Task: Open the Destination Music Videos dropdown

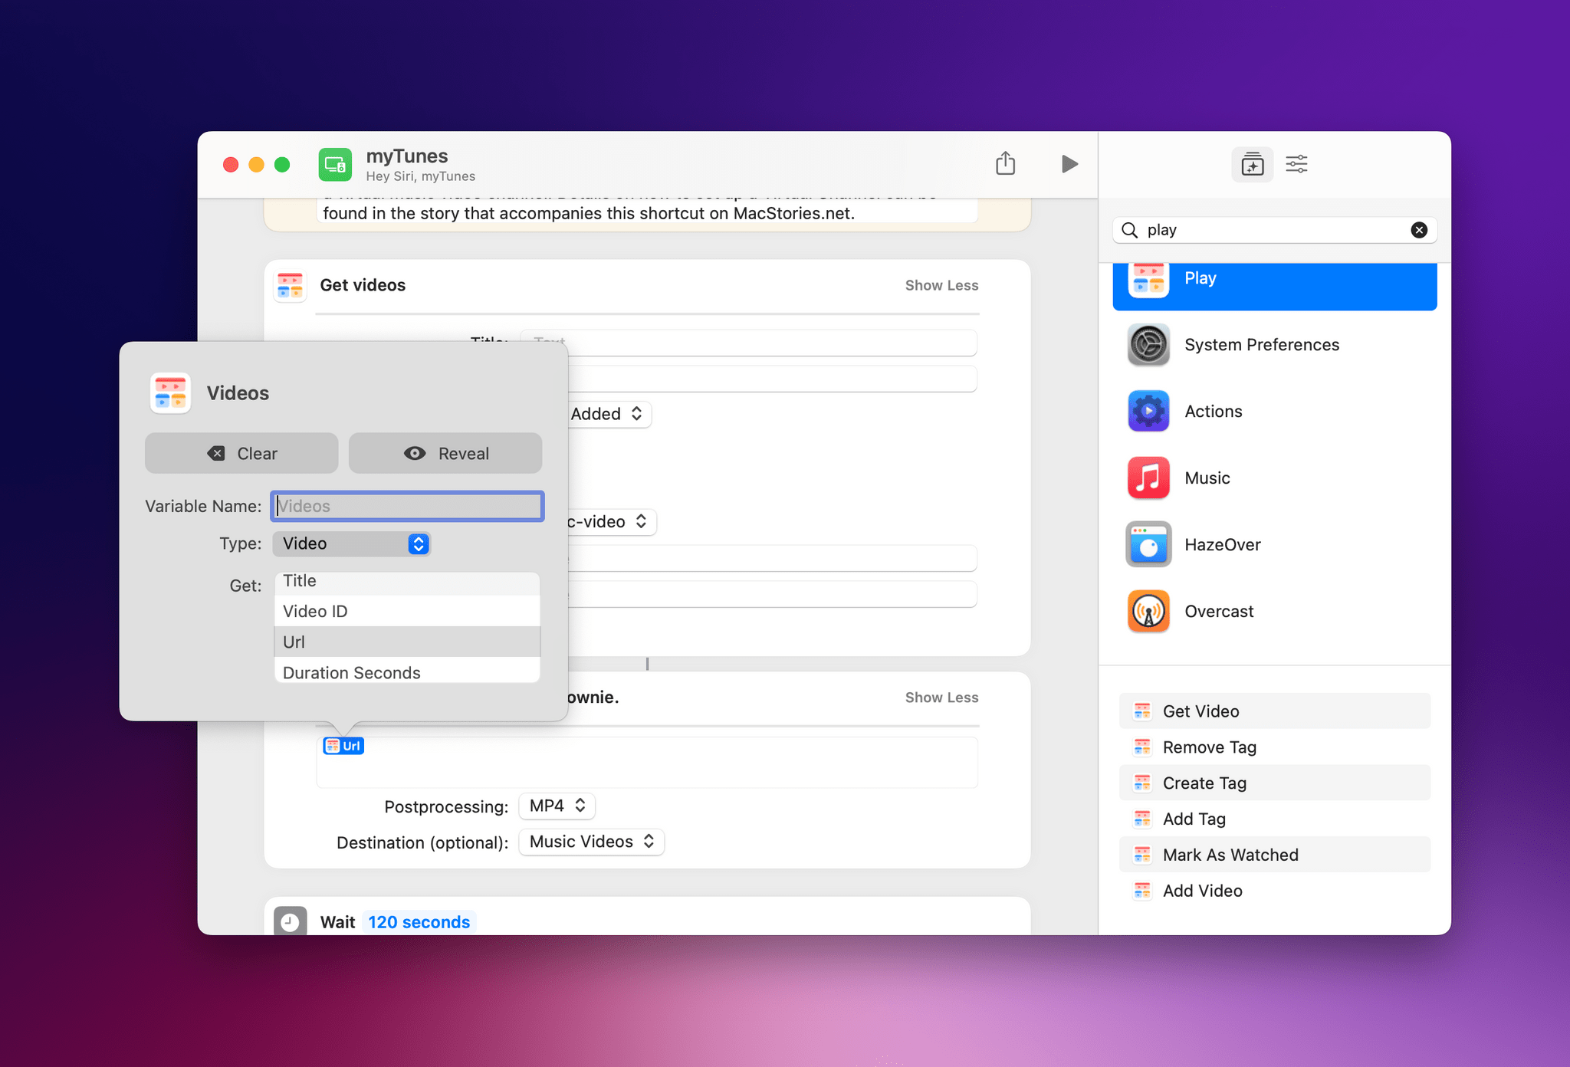Action: point(592,842)
